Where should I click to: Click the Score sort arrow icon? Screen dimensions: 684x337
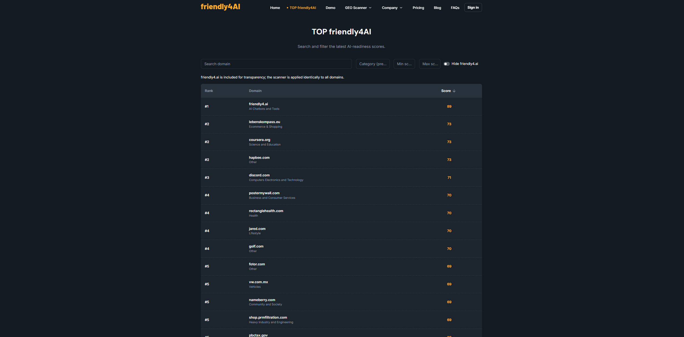(x=454, y=91)
